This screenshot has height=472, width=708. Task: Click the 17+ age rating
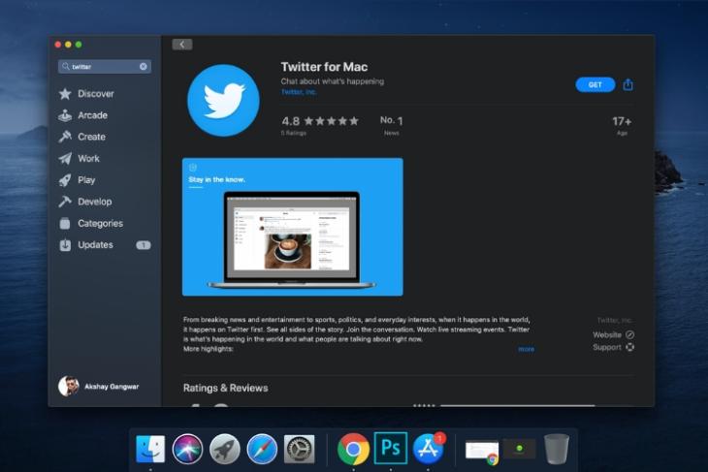622,125
